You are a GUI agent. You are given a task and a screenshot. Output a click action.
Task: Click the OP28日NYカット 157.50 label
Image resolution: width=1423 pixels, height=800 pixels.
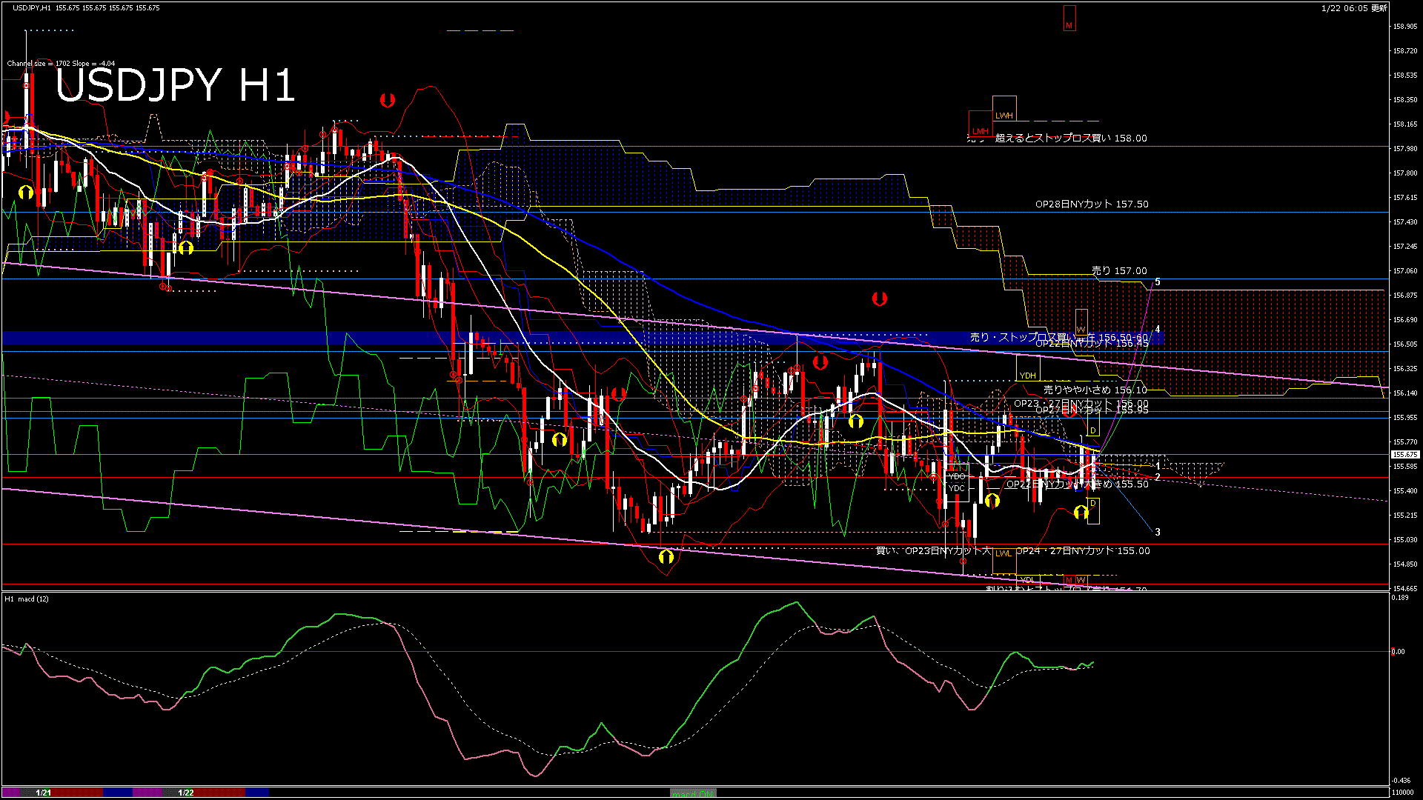pyautogui.click(x=1092, y=204)
